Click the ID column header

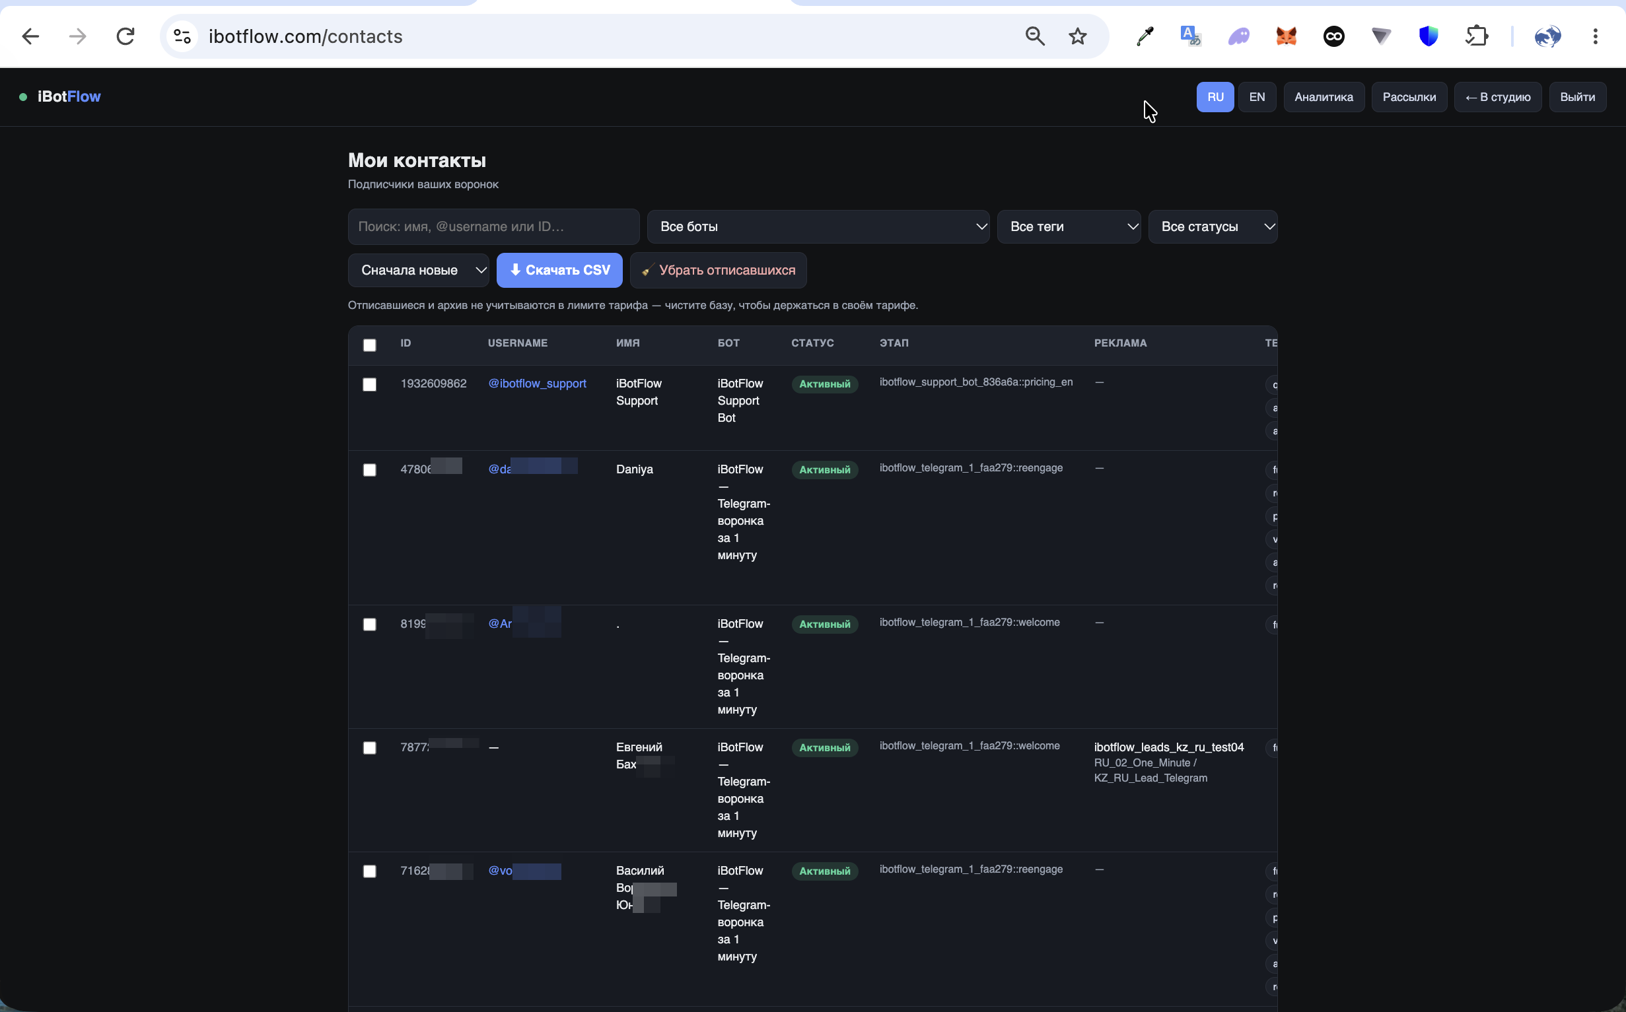pos(406,343)
